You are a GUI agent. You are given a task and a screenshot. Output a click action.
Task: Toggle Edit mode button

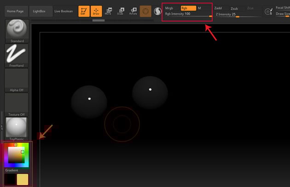(84, 11)
